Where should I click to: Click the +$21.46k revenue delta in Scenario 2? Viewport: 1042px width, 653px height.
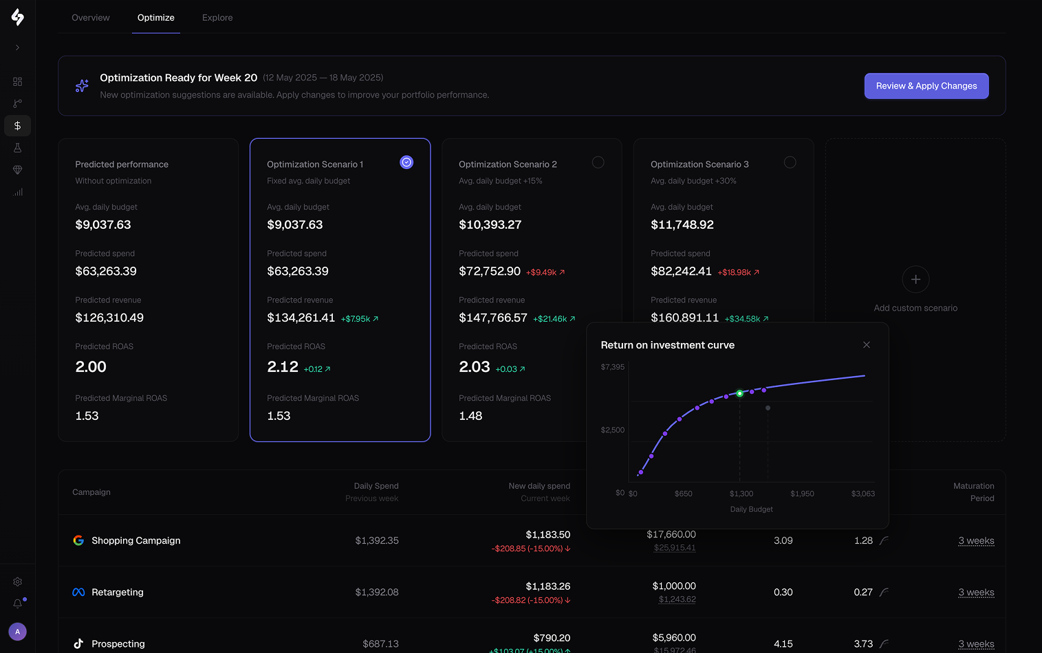click(554, 319)
